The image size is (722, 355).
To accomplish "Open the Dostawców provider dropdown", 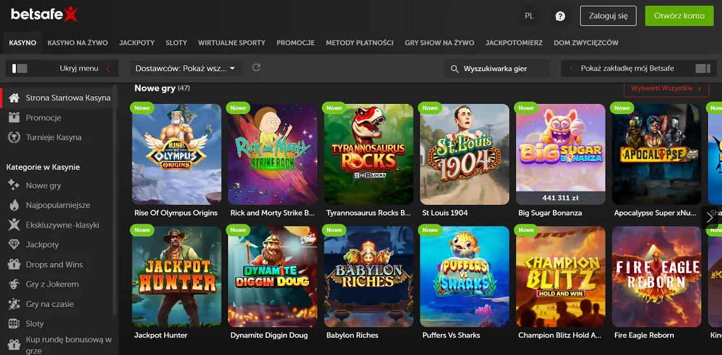I will click(x=185, y=68).
